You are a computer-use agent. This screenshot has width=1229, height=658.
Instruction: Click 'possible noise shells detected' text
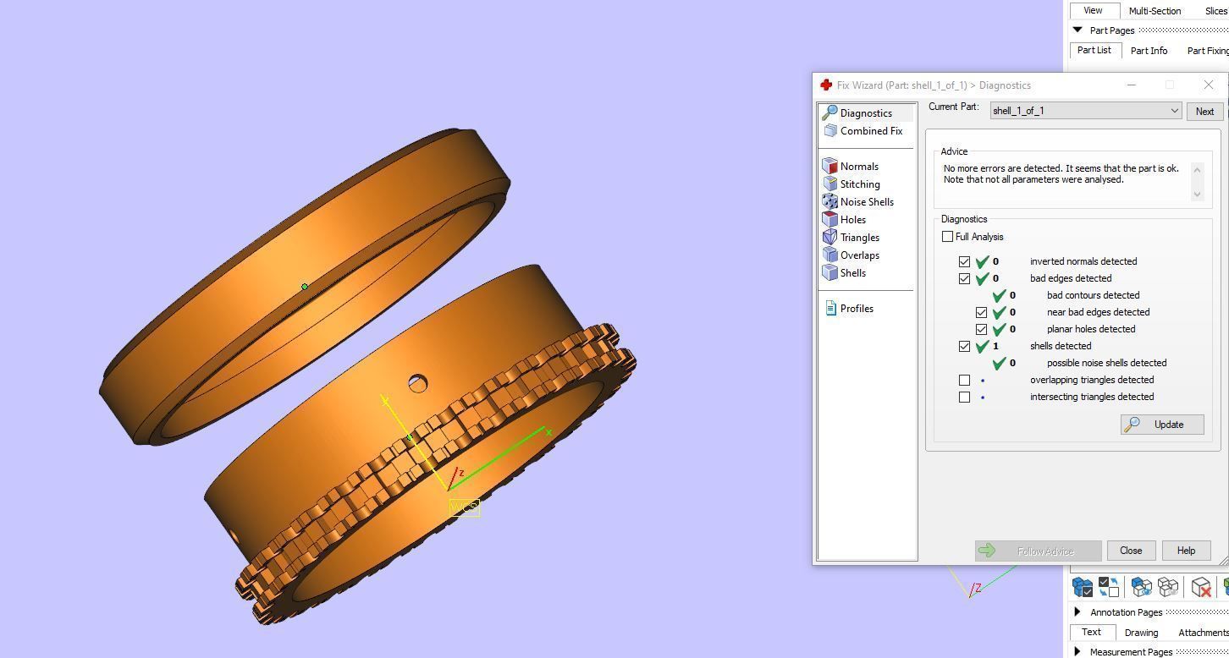tap(1106, 363)
